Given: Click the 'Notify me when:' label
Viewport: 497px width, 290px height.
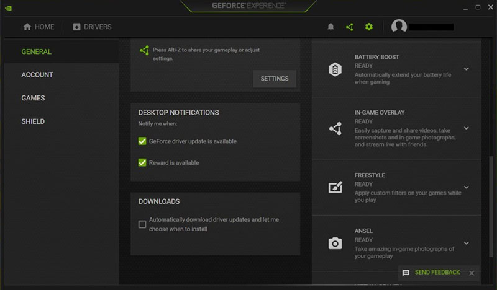Looking at the screenshot, I should 158,124.
